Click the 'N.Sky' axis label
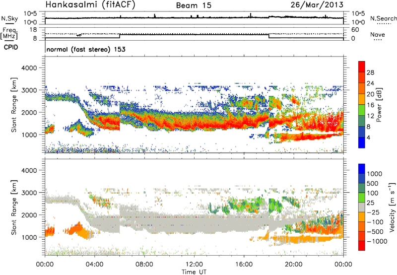397x275 pixels. 9,19
